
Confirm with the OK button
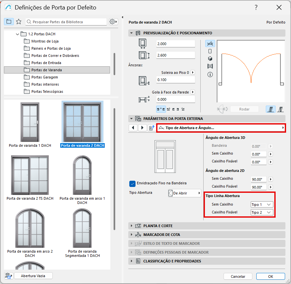[271, 276]
